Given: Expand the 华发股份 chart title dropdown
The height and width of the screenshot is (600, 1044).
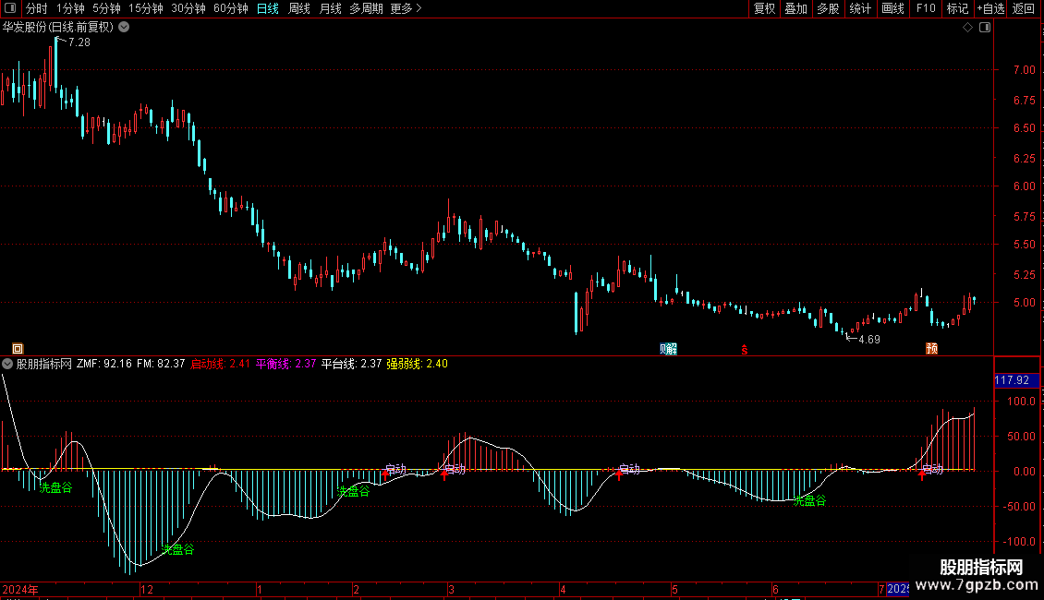Looking at the screenshot, I should coord(124,28).
